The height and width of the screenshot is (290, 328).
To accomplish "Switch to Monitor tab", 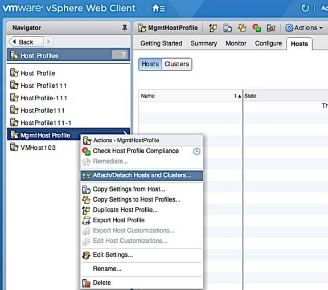I will click(x=236, y=43).
